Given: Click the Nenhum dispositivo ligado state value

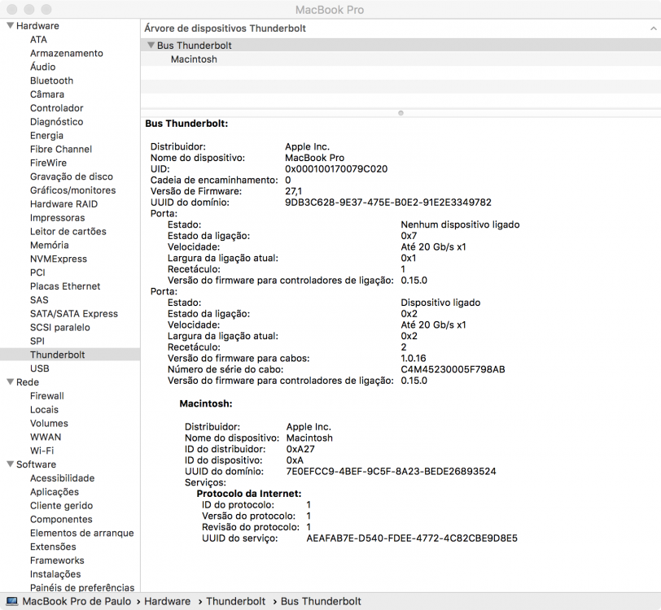Looking at the screenshot, I should [x=460, y=224].
